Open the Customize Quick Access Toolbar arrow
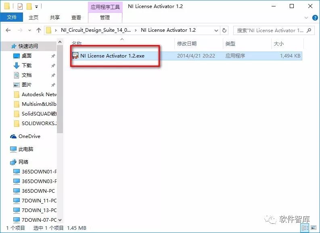 coord(37,7)
